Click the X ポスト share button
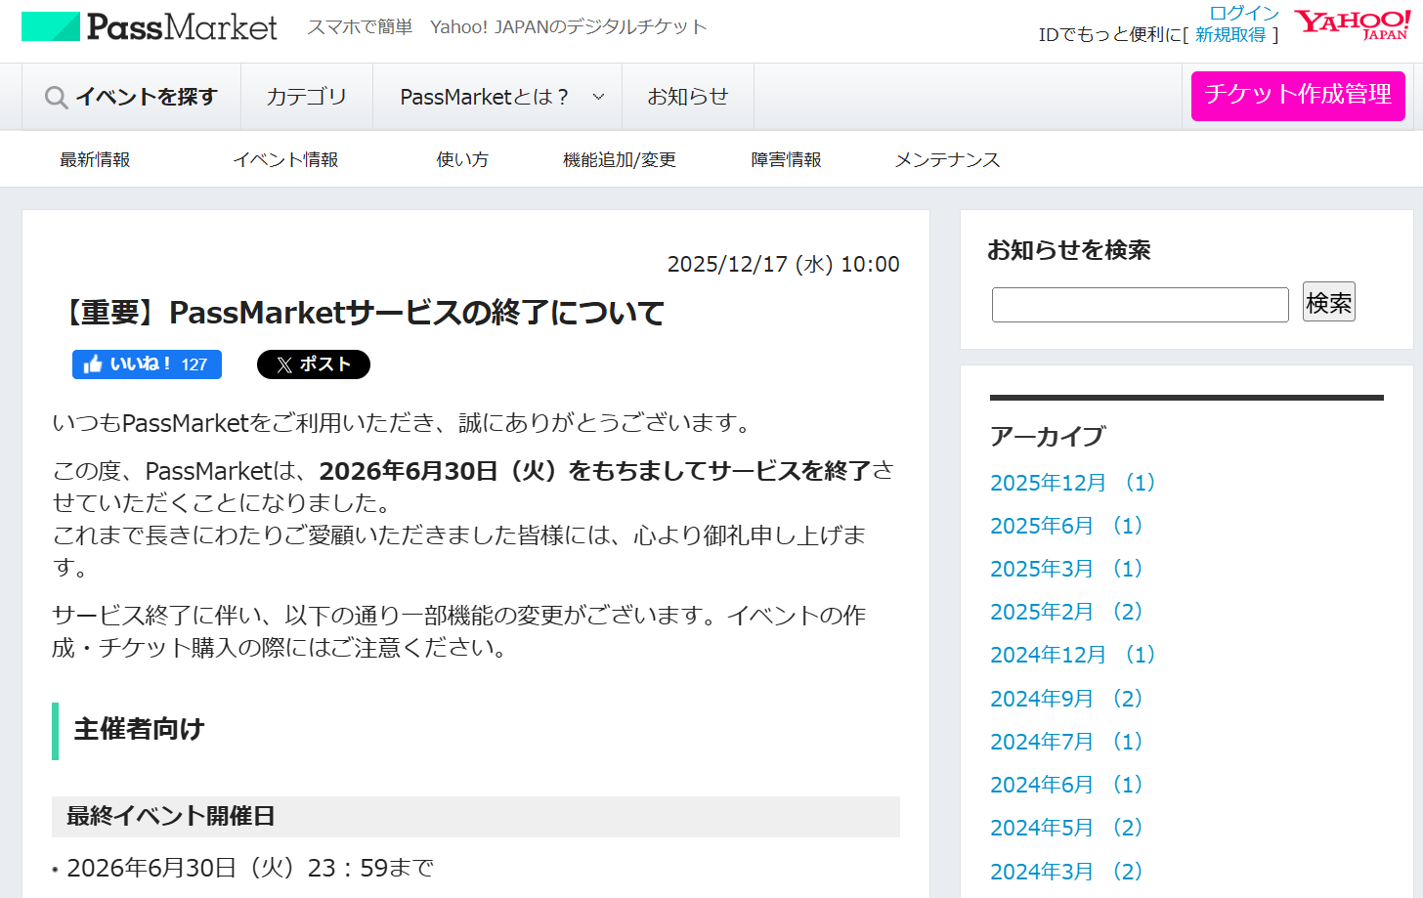Image resolution: width=1423 pixels, height=898 pixels. tap(313, 364)
